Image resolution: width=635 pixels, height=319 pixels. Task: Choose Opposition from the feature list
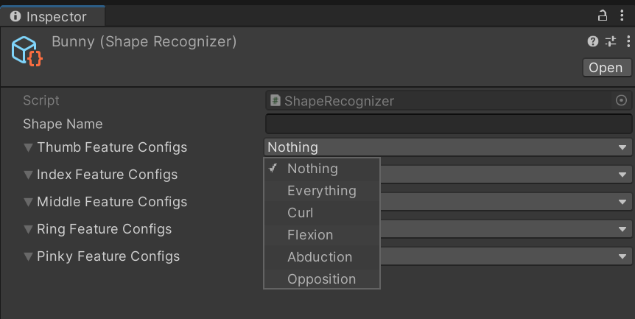point(321,278)
